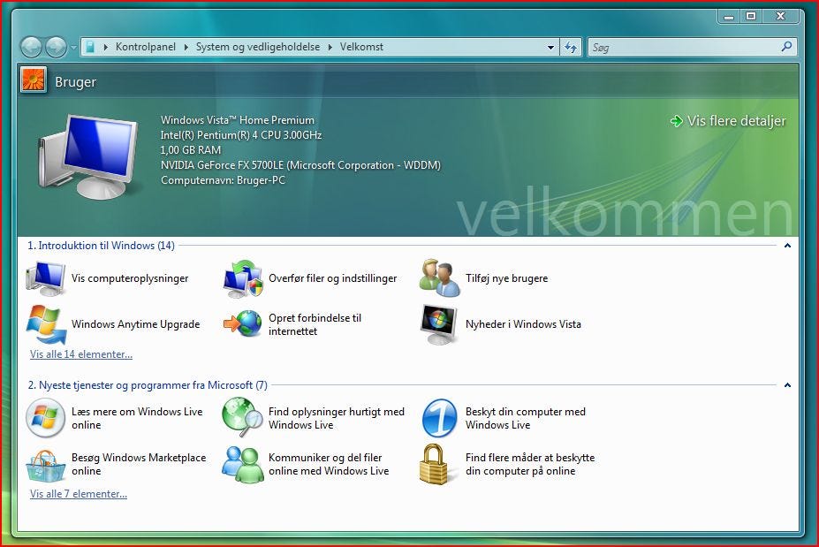The height and width of the screenshot is (547, 819).
Task: Open the Windows Marketplace shopping basket icon
Action: 46,465
